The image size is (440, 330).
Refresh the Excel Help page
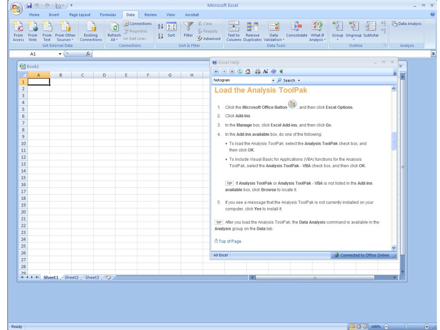point(240,72)
